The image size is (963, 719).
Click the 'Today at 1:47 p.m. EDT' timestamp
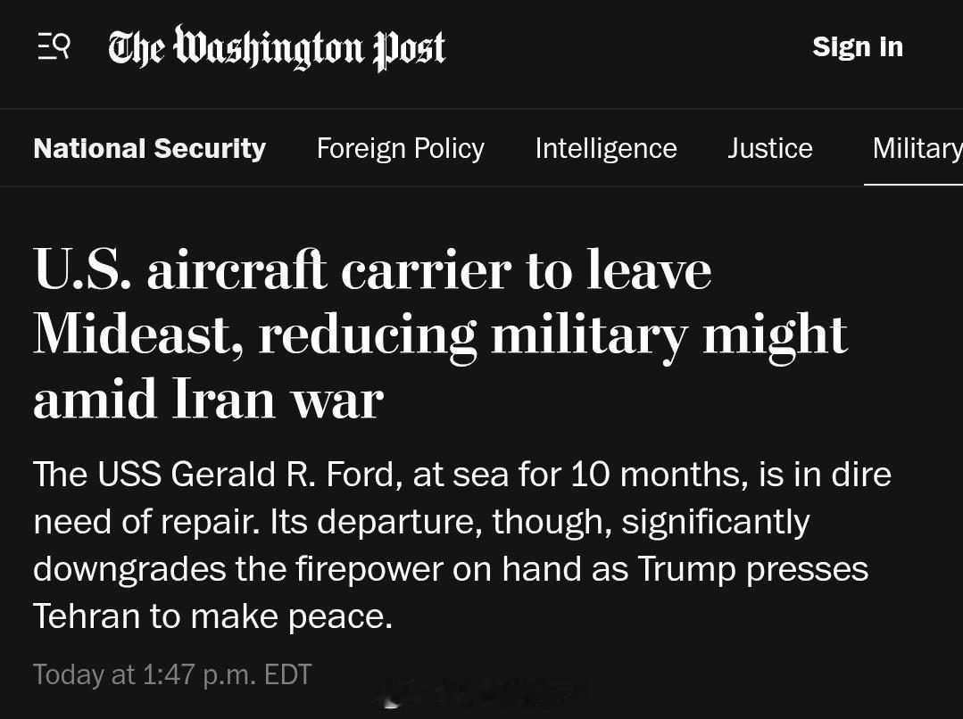coord(172,674)
